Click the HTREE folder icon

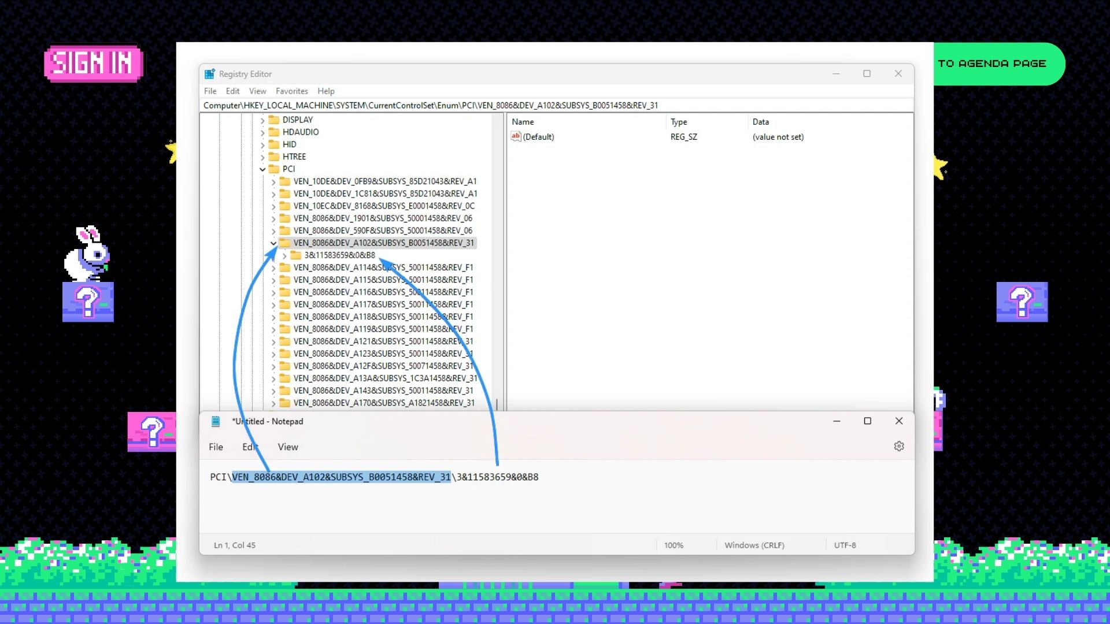click(x=274, y=157)
